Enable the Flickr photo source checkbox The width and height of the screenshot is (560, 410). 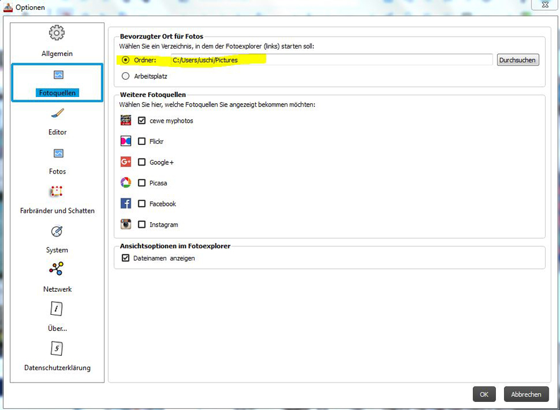pyautogui.click(x=142, y=141)
